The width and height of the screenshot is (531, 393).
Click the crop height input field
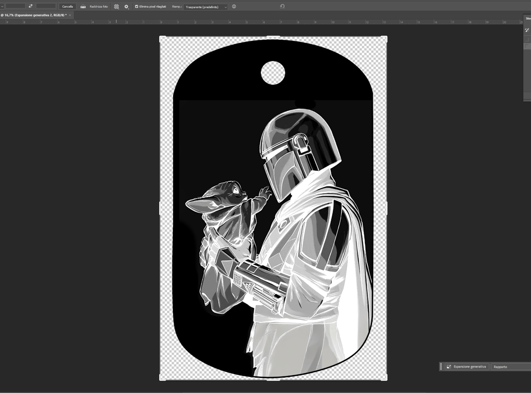pos(46,6)
